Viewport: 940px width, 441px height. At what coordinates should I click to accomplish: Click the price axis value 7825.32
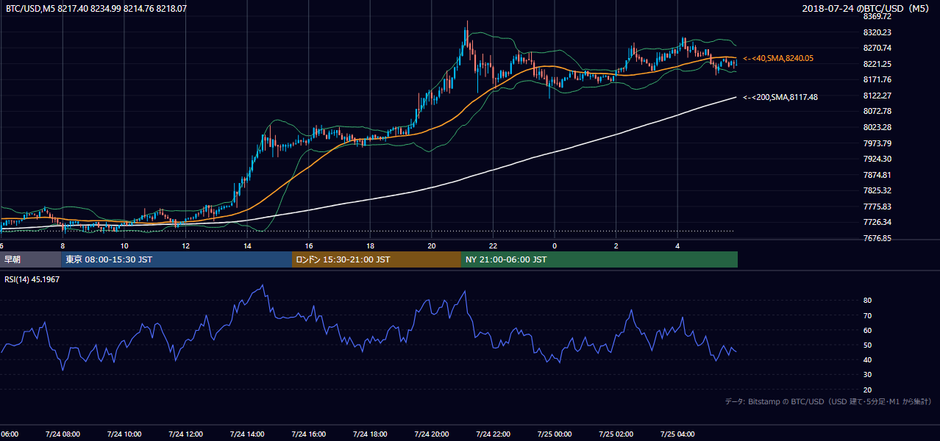[x=877, y=190]
